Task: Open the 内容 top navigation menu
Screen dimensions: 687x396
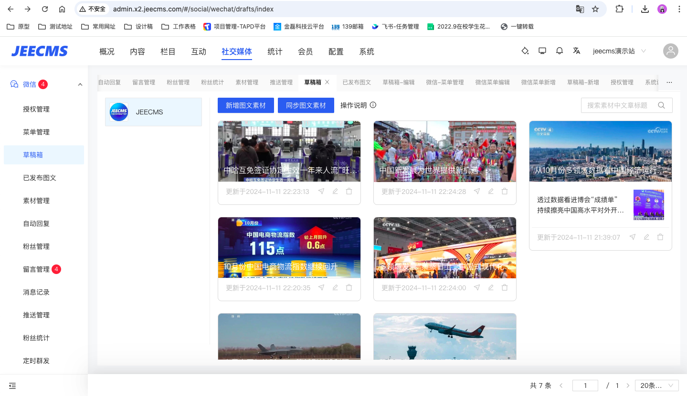Action: [x=137, y=51]
